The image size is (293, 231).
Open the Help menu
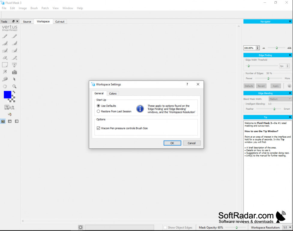(x=80, y=8)
